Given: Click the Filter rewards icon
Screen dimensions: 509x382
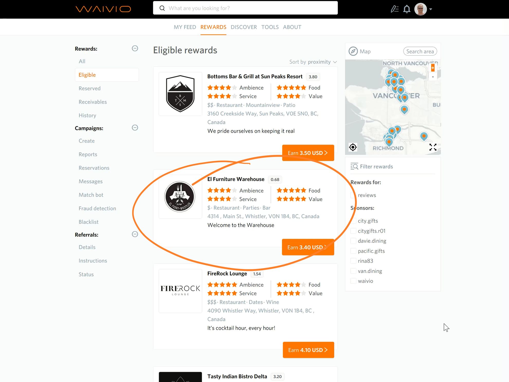Looking at the screenshot, I should (354, 166).
